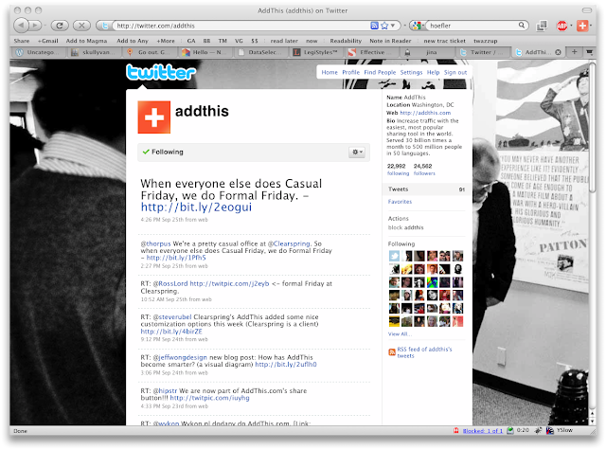Click the Twitter bird site icon by URL
This screenshot has width=606, height=450.
tap(104, 26)
